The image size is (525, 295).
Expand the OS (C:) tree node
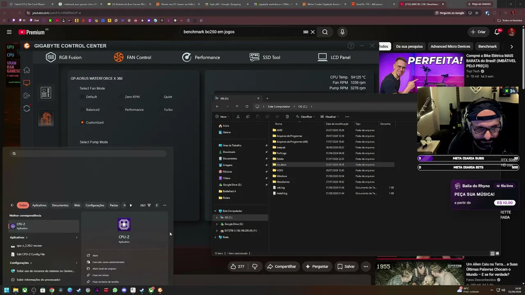(x=217, y=218)
